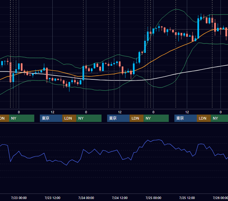Click the 東京 session bar on 7/23

pyautogui.click(x=51, y=118)
